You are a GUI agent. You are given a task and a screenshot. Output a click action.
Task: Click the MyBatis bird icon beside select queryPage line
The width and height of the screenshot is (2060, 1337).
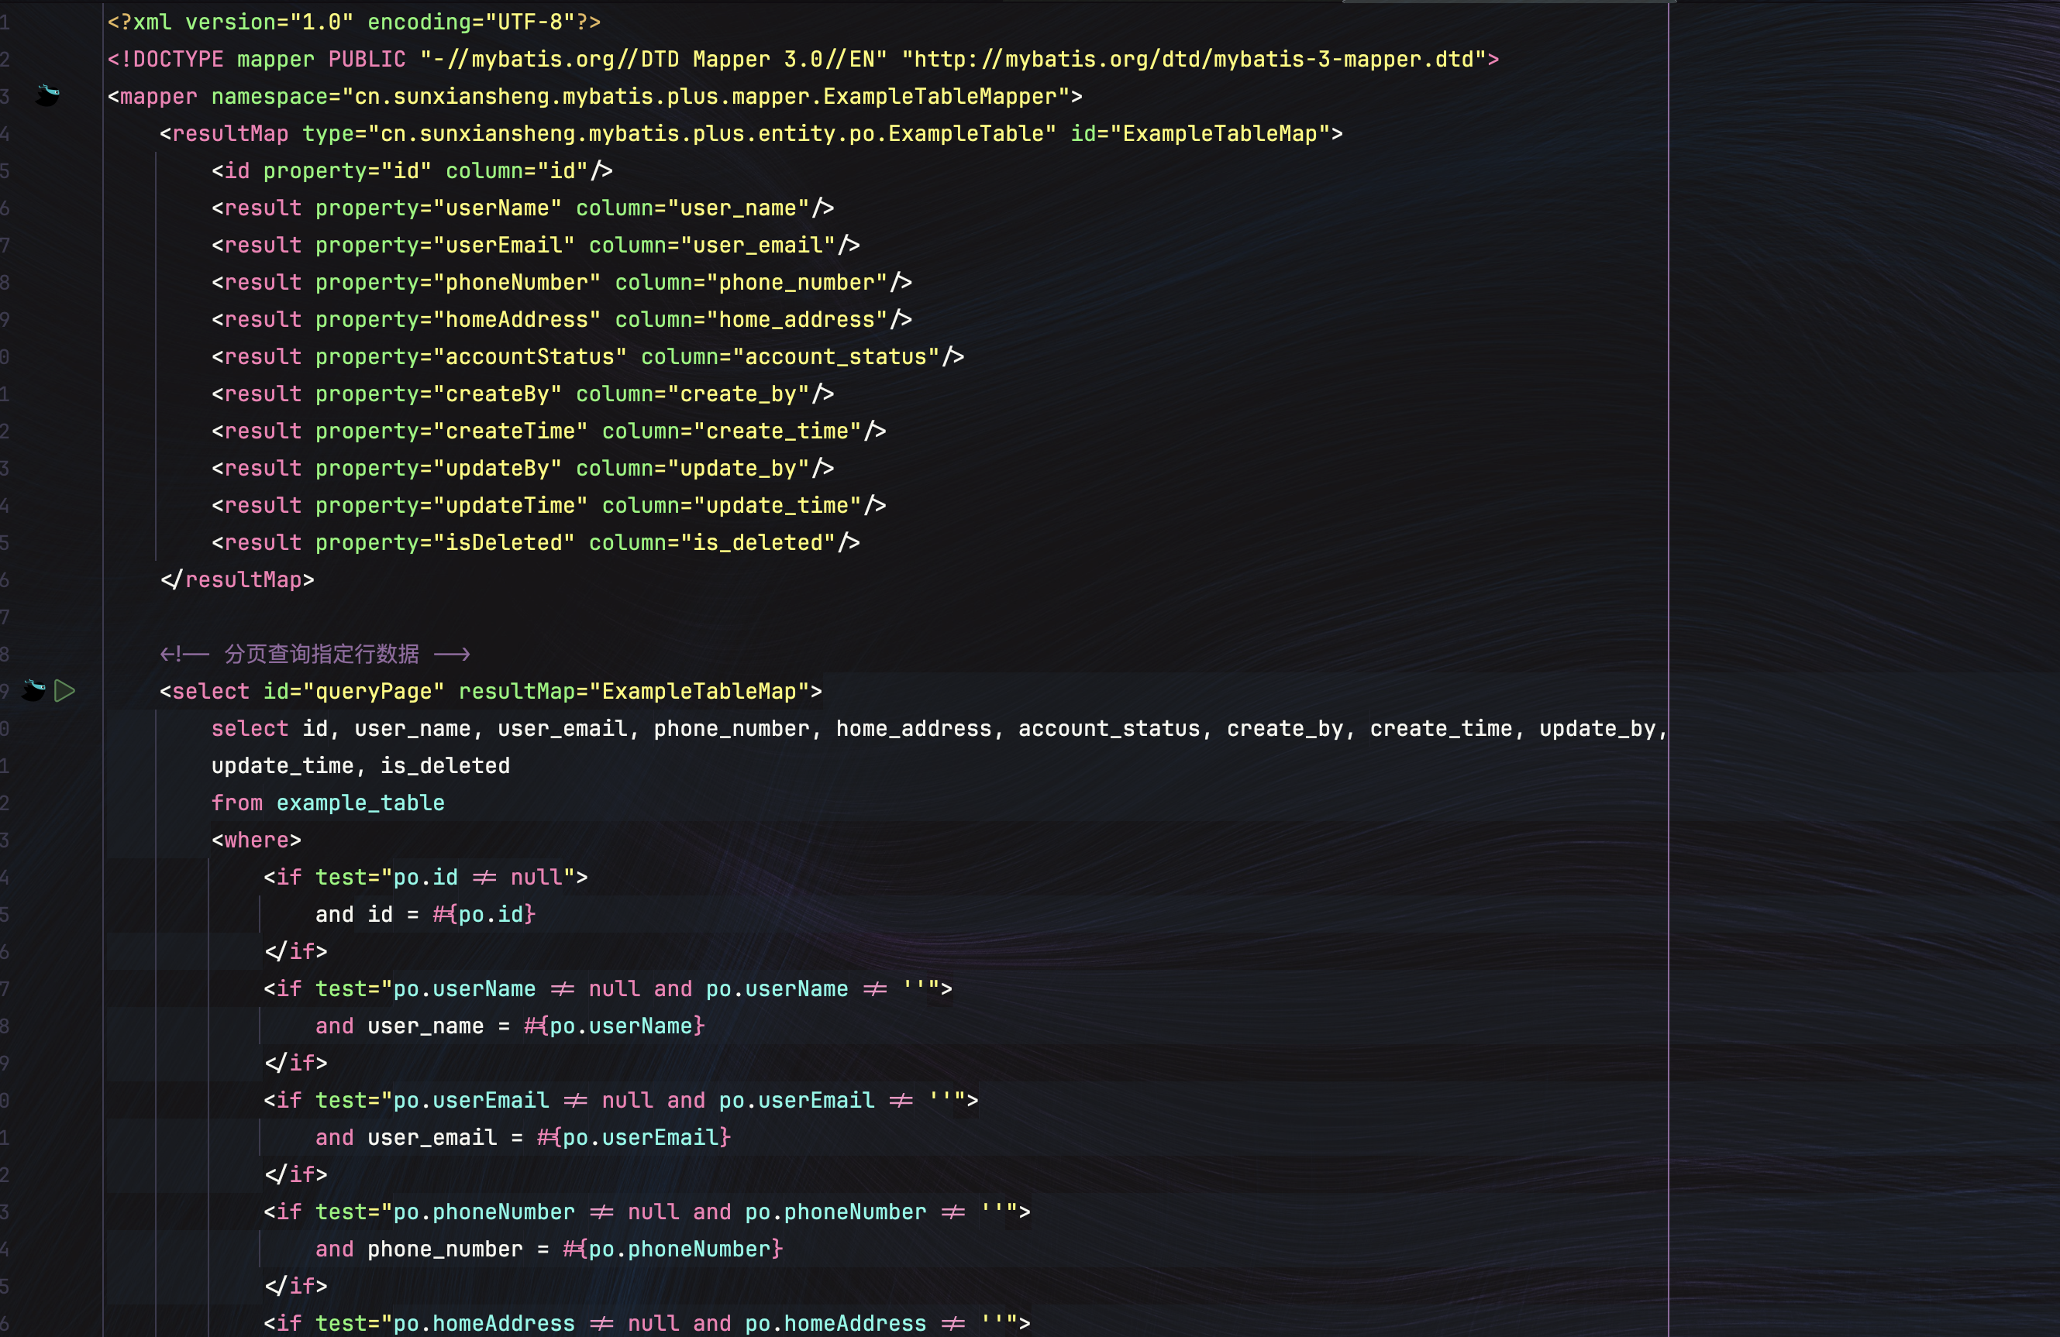tap(34, 690)
